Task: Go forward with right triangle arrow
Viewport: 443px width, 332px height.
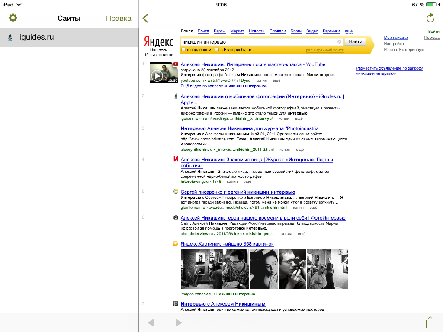Action: point(179,322)
